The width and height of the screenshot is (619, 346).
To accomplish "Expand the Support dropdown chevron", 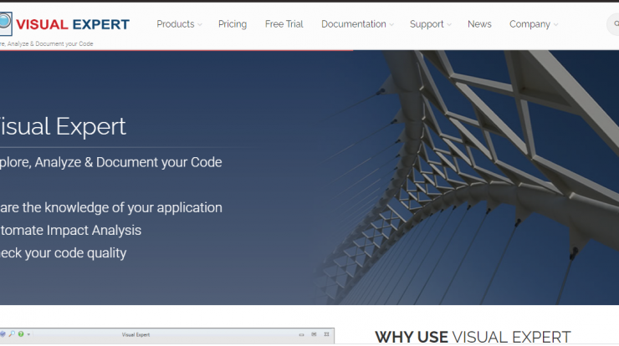I will pyautogui.click(x=449, y=25).
